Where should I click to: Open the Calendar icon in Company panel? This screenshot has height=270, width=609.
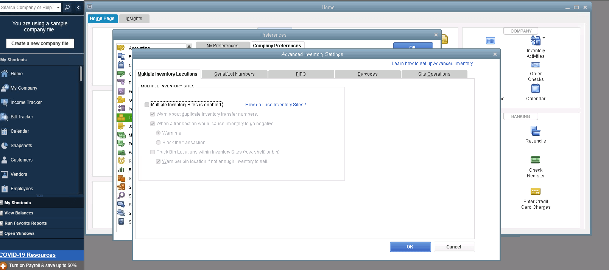535,88
